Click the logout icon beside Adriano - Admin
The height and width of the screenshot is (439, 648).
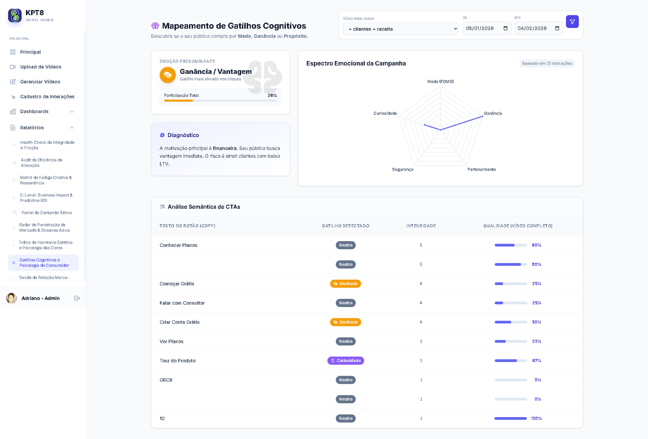click(x=77, y=298)
